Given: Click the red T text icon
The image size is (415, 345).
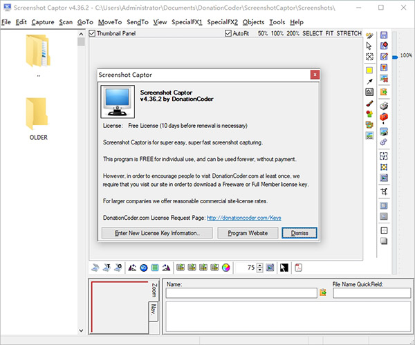Looking at the screenshot, I should click(x=384, y=68).
